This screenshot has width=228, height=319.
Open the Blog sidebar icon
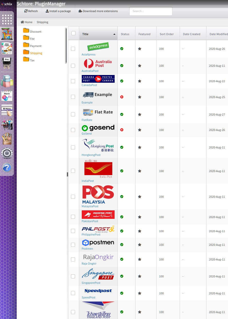(7, 63)
